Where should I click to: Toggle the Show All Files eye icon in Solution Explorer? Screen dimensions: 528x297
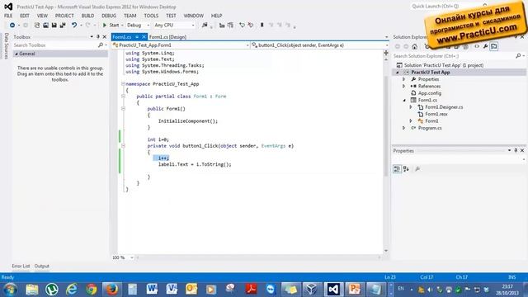477,46
